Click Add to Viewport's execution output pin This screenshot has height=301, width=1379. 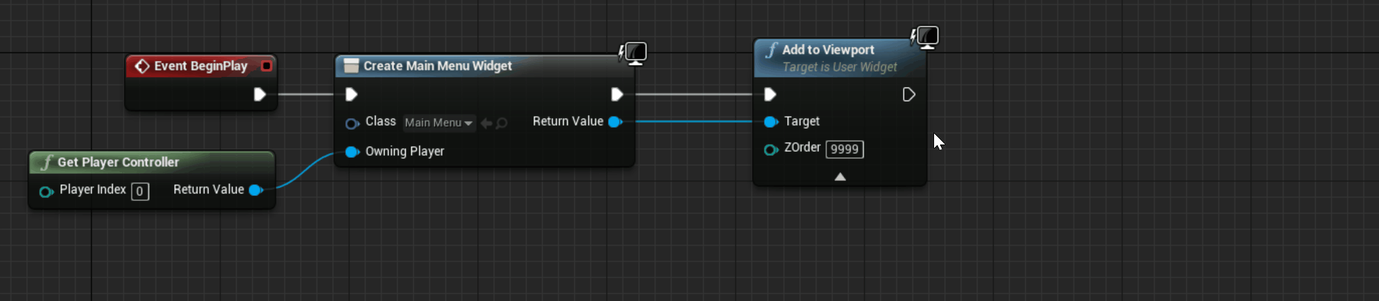click(x=909, y=94)
